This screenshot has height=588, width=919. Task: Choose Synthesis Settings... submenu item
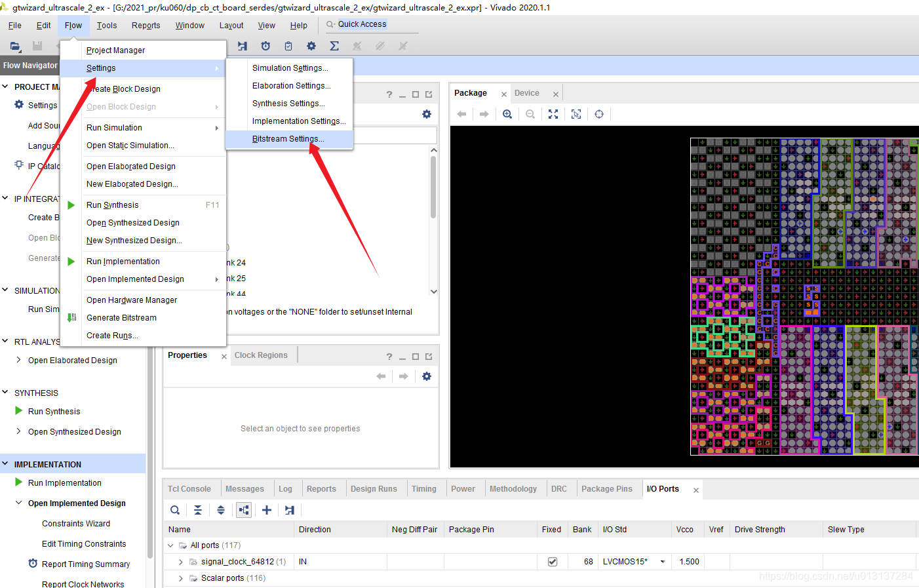[x=289, y=104]
